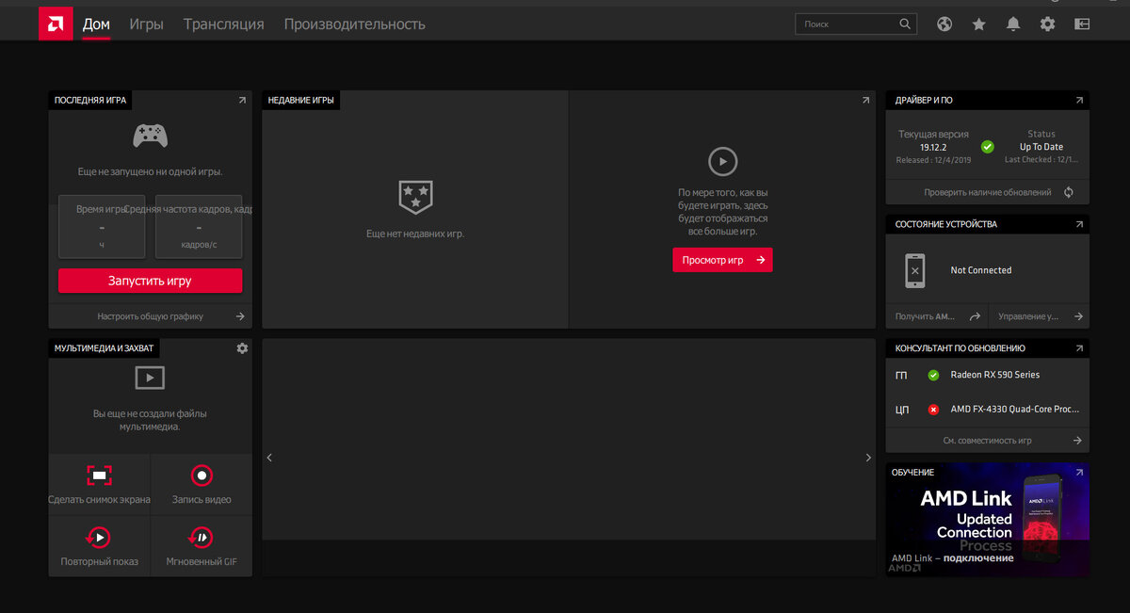
Task: Click the Not Connected status text
Action: click(x=981, y=270)
